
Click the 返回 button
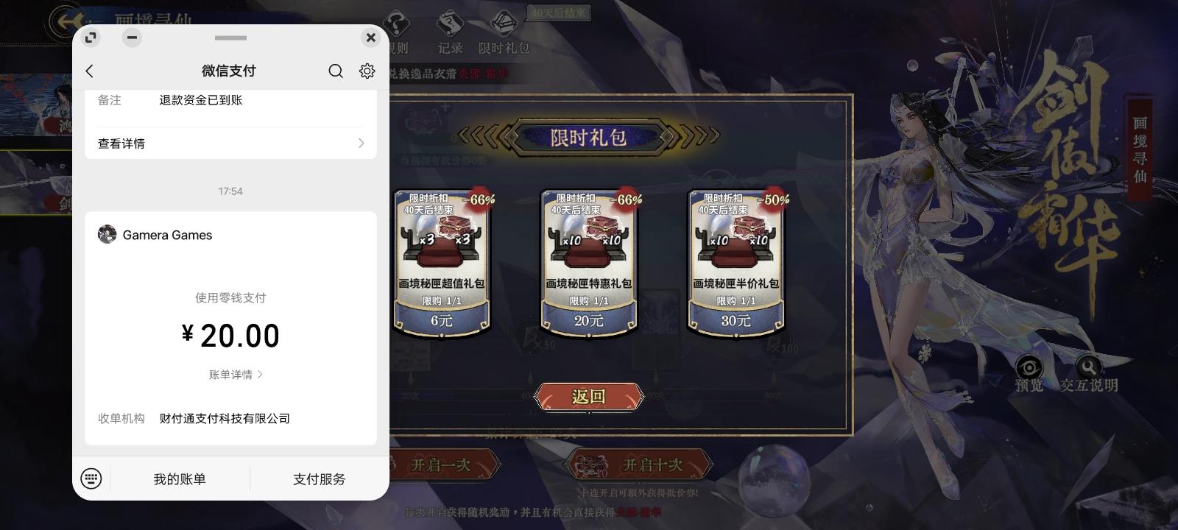(589, 397)
